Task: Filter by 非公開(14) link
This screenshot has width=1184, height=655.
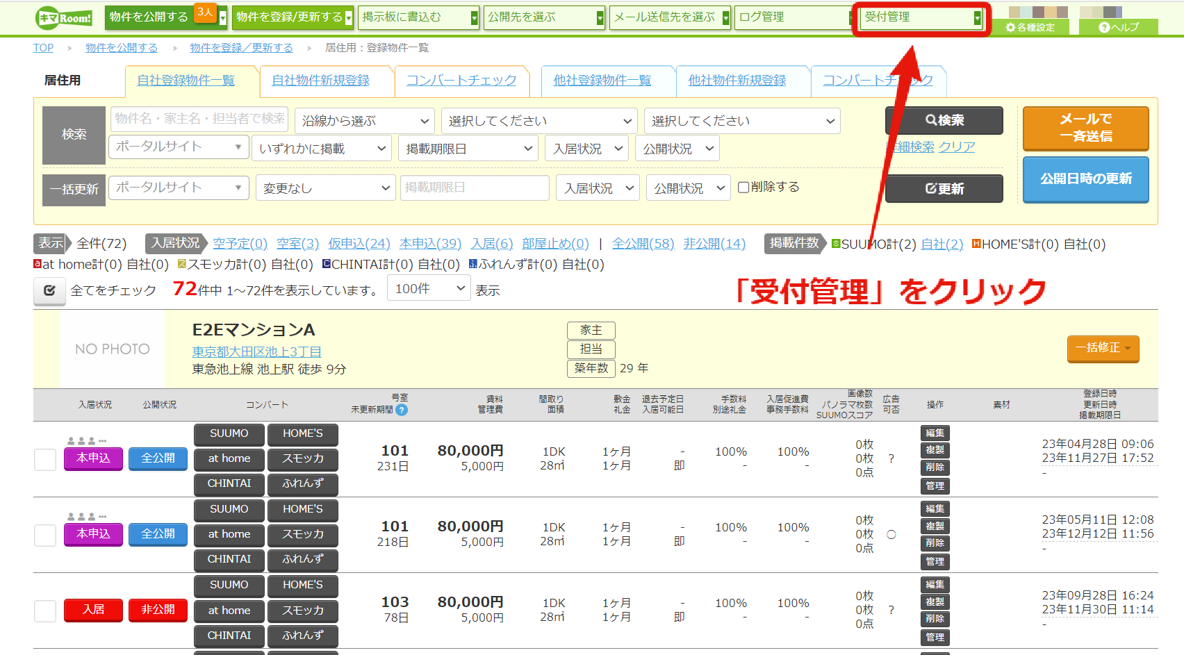Action: point(714,244)
